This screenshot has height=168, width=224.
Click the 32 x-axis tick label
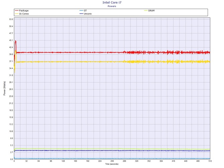click(x=26, y=161)
